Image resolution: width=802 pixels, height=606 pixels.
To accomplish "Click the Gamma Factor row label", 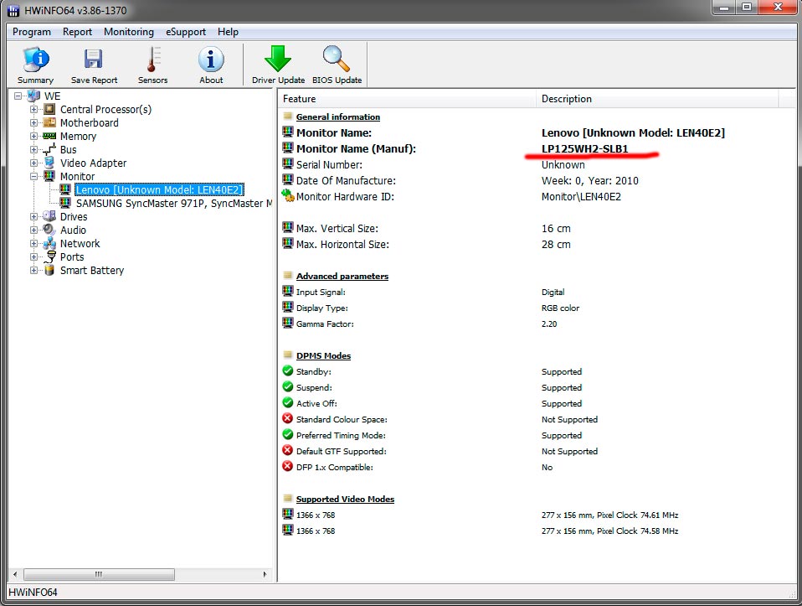I will coord(325,324).
